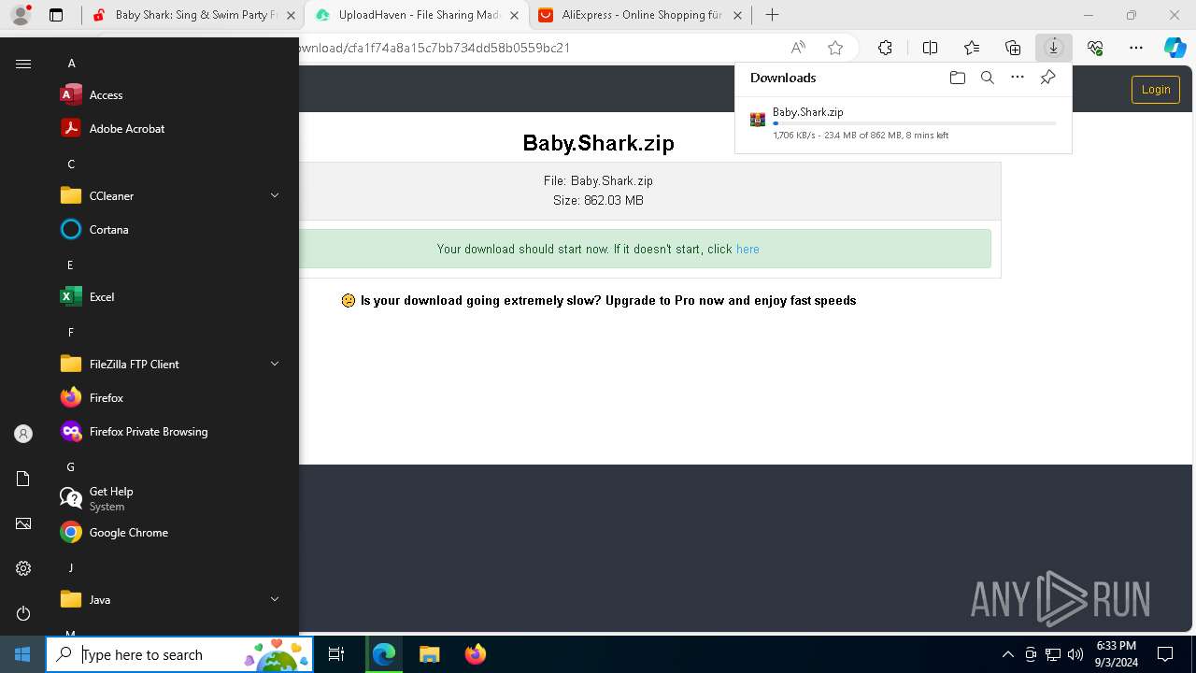
Task: Open Microsoft Edge from the taskbar
Action: click(x=384, y=654)
